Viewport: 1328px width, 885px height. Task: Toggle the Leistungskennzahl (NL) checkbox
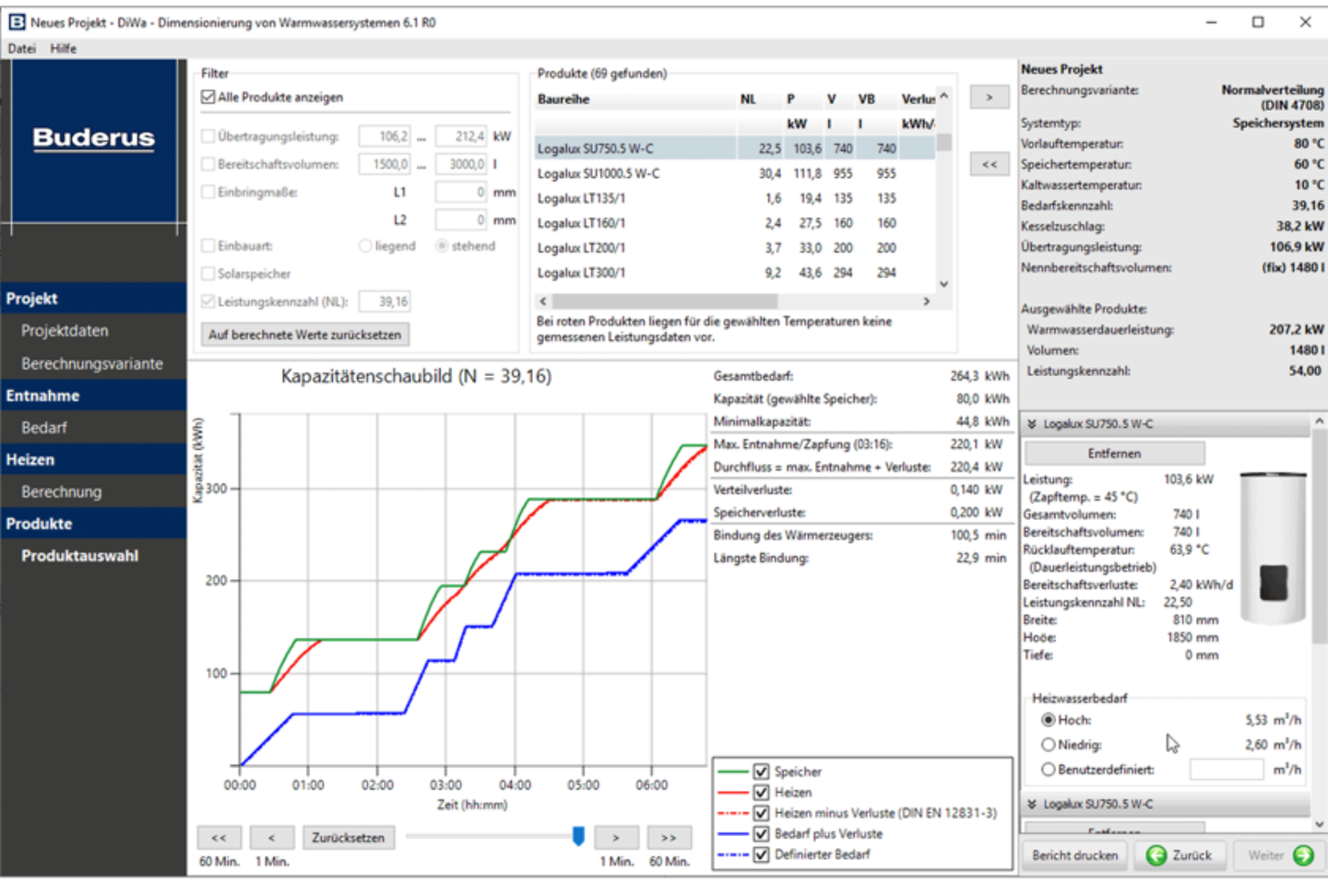208,301
